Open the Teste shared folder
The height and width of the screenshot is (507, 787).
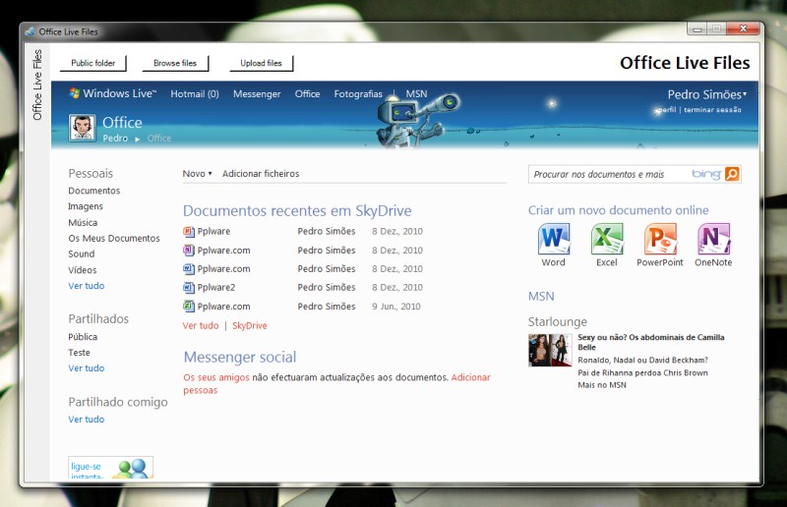click(x=79, y=353)
